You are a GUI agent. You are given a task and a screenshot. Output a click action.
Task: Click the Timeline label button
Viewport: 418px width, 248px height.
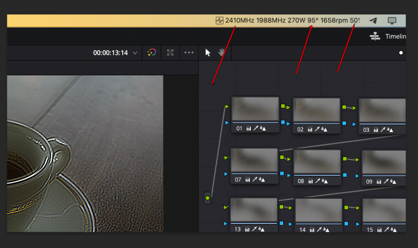(x=396, y=37)
